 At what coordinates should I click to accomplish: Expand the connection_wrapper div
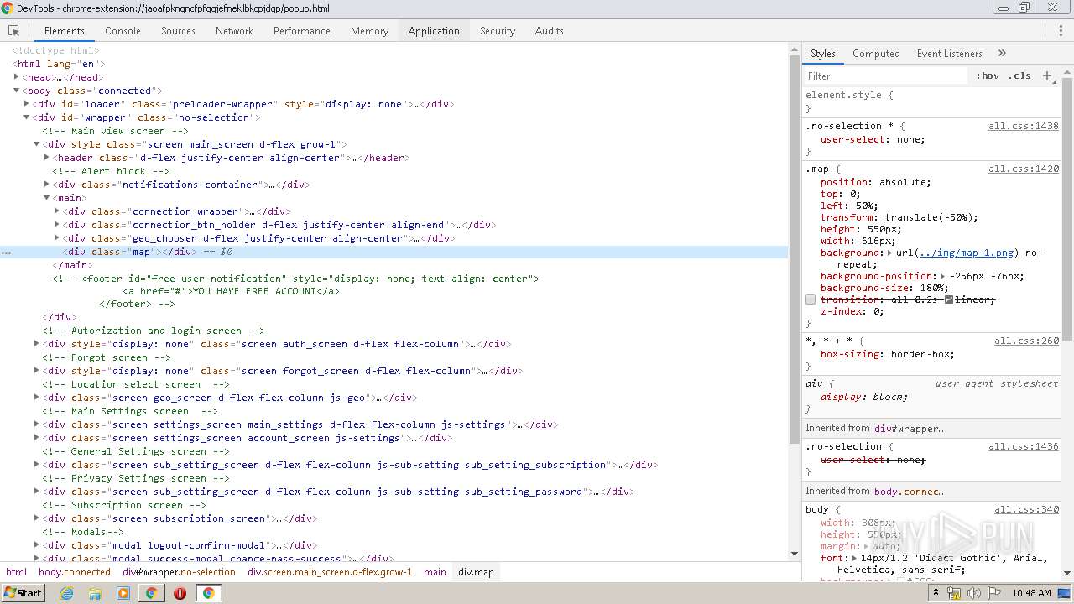[x=57, y=211]
